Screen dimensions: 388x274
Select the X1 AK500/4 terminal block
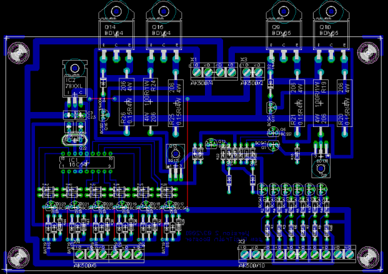[213, 73]
